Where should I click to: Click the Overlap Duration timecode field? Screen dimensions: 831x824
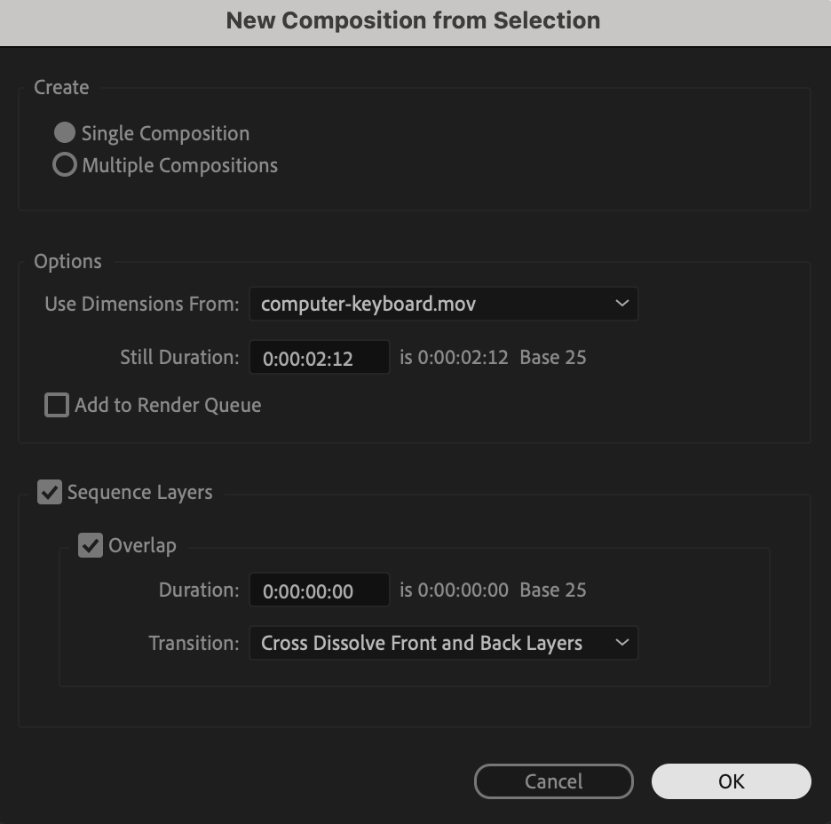point(319,590)
